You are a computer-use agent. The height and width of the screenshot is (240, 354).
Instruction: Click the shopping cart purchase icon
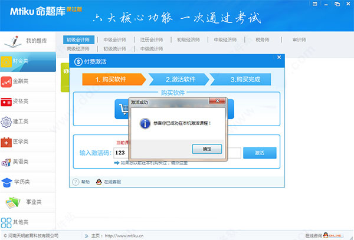click(123, 109)
